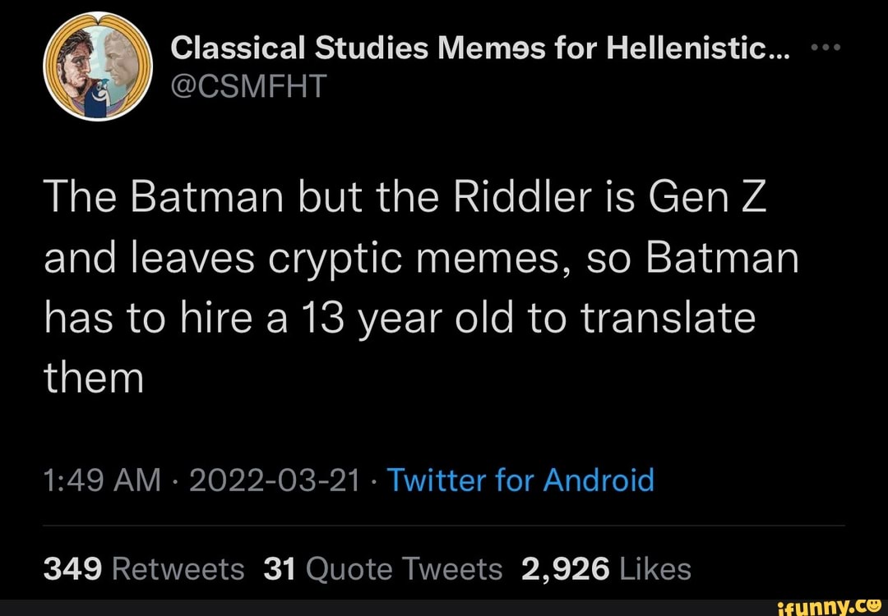This screenshot has height=616, width=888.
Task: Click the smiley in the ifunny.co logo
Action: (x=873, y=605)
